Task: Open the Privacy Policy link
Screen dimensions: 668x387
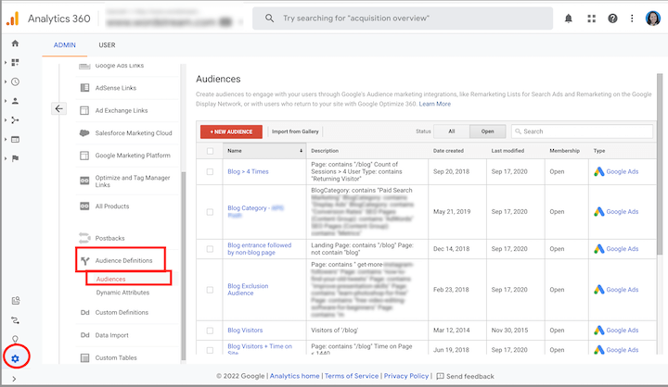Action: 406,376
